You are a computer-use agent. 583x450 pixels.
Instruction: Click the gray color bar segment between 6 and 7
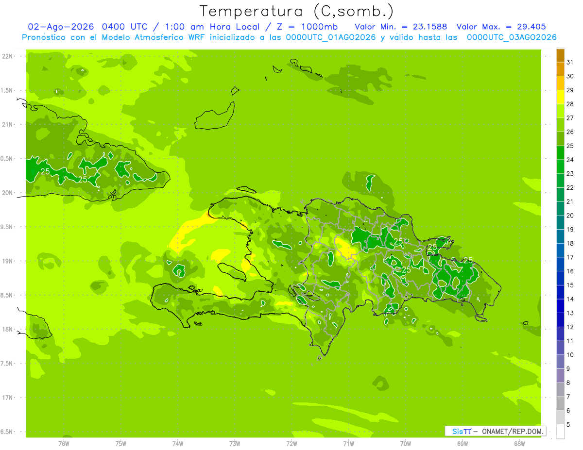[560, 404]
